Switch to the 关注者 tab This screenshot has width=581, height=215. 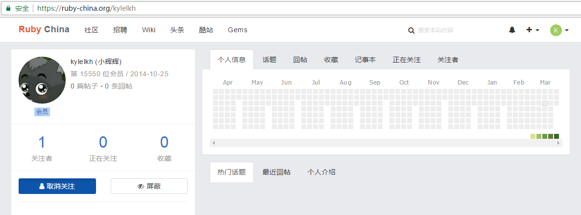point(448,60)
